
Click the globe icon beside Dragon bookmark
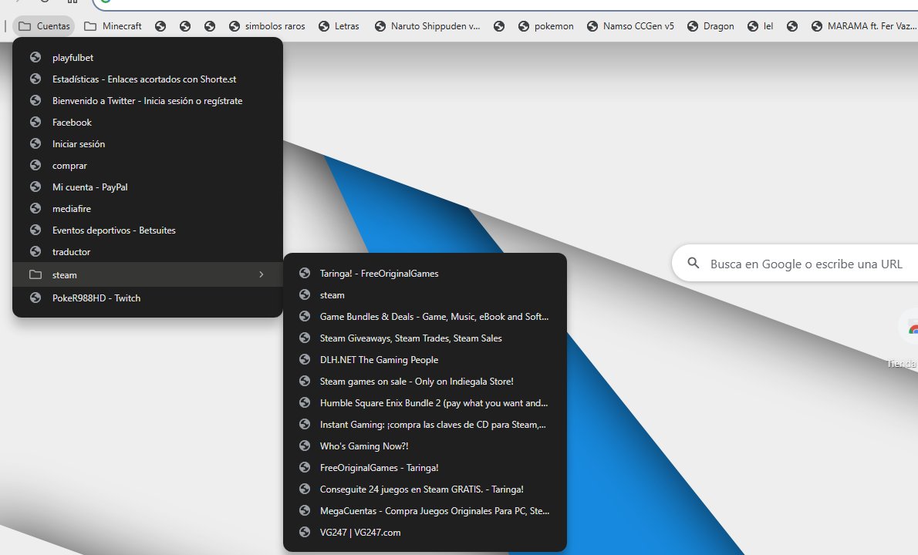pos(693,26)
